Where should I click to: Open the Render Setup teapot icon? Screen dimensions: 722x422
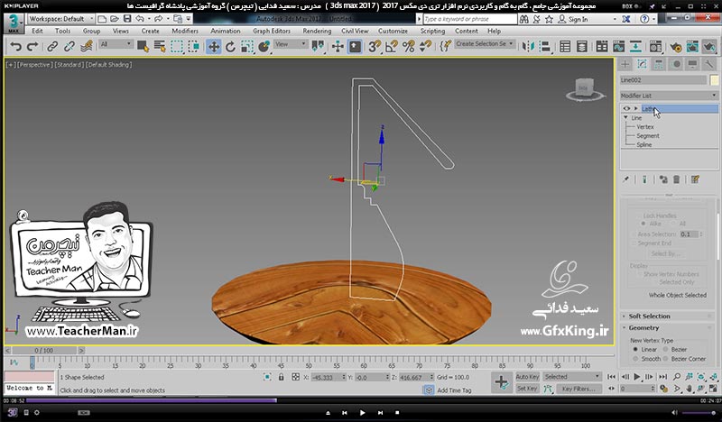675,47
